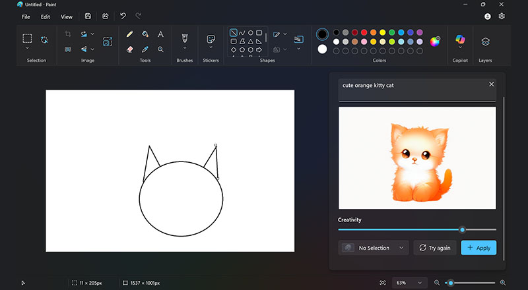Open the Layers panel

click(485, 42)
